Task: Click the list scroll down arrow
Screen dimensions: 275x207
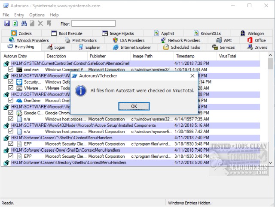Action: pos(270,163)
